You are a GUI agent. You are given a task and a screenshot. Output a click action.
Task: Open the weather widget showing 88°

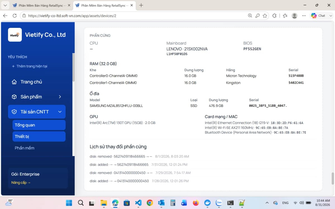pyautogui.click(x=9, y=203)
